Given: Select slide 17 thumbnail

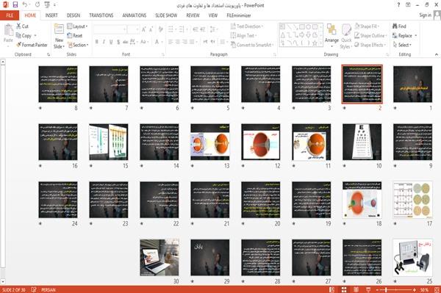Looking at the screenshot, I should tap(412, 200).
